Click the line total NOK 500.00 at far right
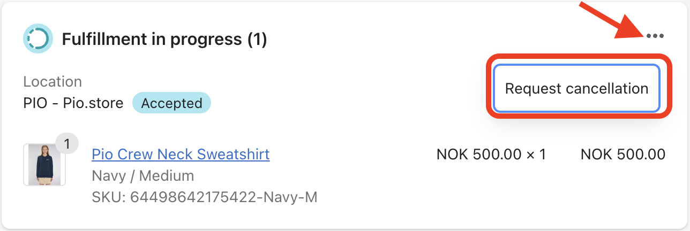Screen dimensions: 690x231 click(623, 155)
